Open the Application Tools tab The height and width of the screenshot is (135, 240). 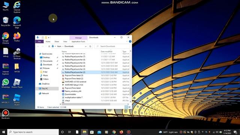click(78, 42)
